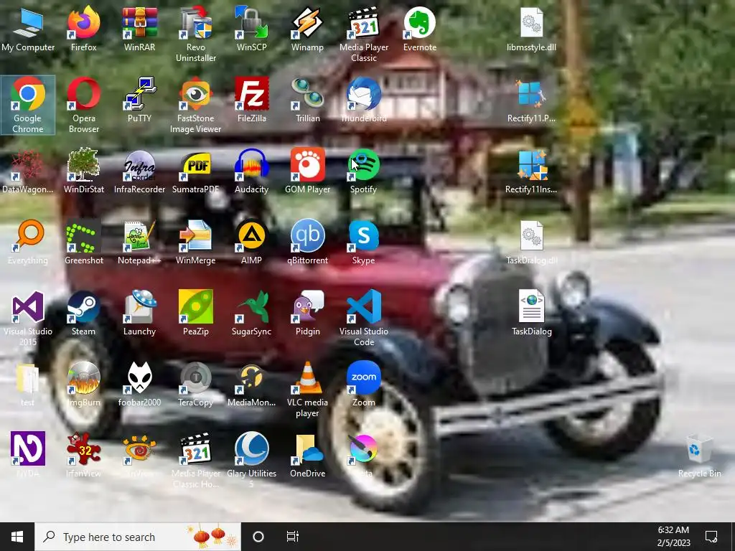Open the Spotify shortcut

364,166
